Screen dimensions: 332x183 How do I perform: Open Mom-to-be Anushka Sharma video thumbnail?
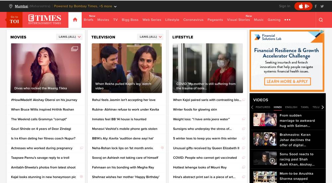pos(265,177)
